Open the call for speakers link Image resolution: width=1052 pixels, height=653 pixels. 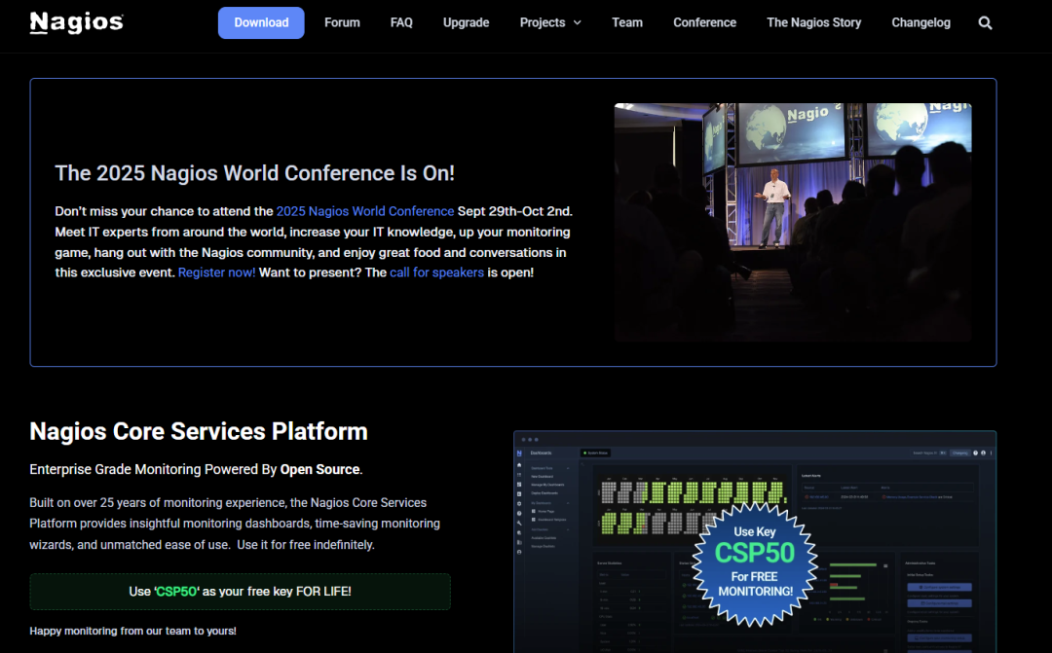click(x=436, y=272)
